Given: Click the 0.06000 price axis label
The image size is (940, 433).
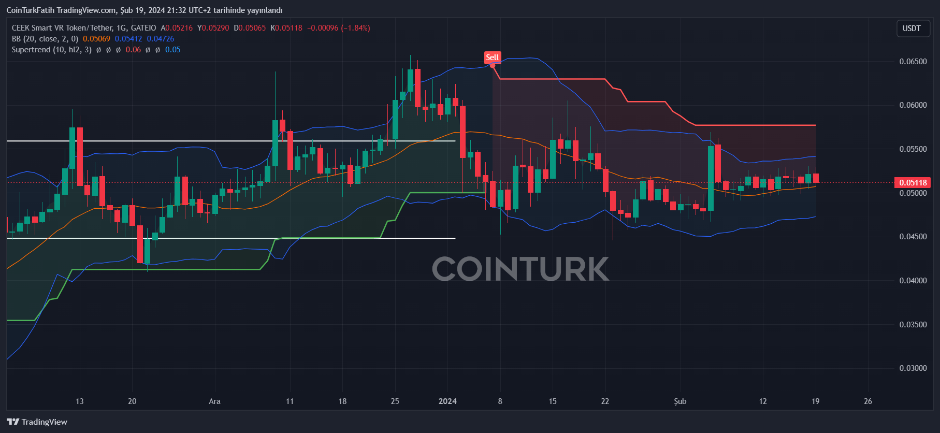Looking at the screenshot, I should (913, 105).
